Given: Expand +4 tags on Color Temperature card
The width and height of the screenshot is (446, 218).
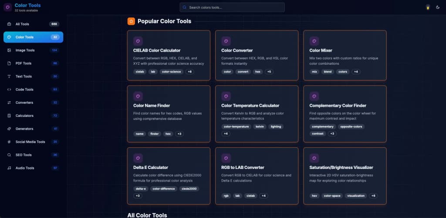Looking at the screenshot, I should pos(226,133).
